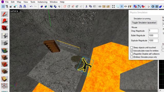
Task: Click the Drag Magnitude field
Action: [153, 31]
